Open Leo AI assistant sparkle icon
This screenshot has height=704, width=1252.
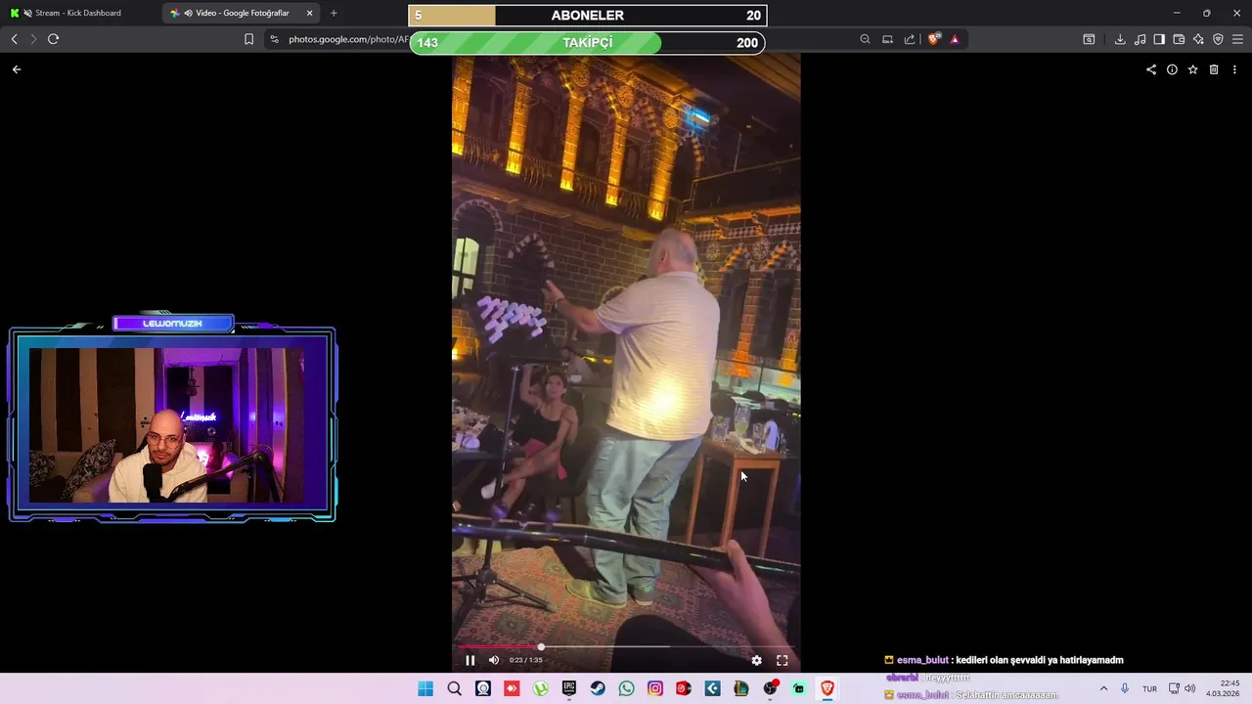point(1198,39)
